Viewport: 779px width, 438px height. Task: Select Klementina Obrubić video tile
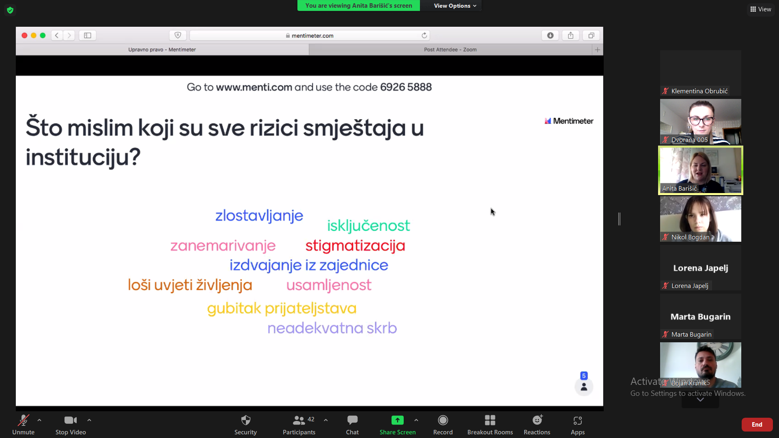click(701, 73)
